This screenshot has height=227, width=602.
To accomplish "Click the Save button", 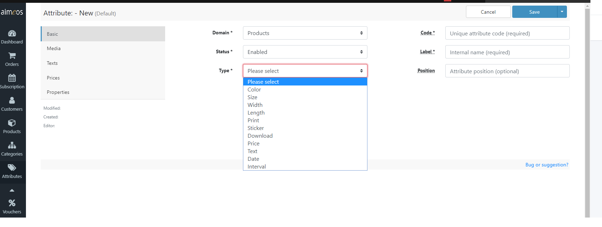I will (x=534, y=12).
